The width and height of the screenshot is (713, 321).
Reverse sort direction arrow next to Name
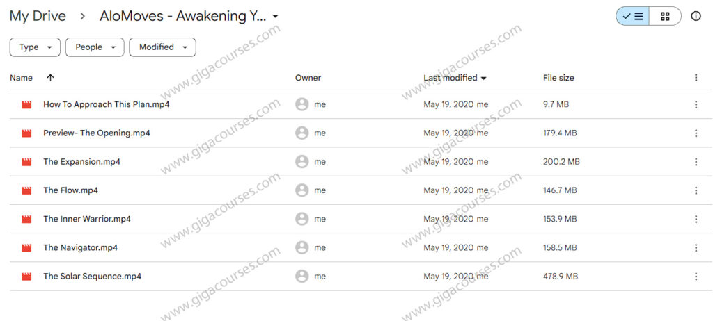coord(50,78)
